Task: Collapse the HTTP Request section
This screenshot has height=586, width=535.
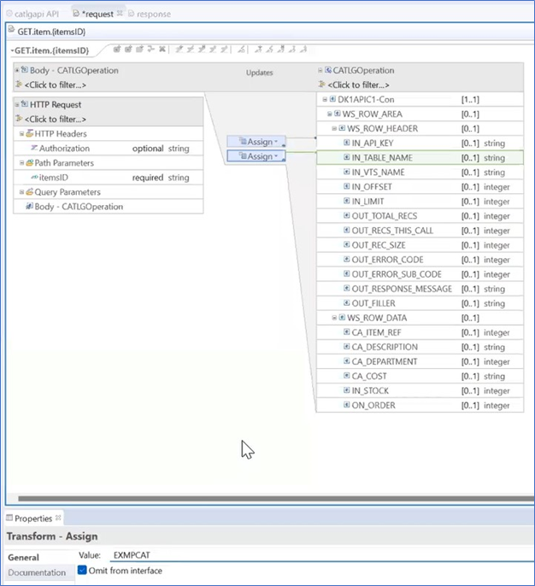Action: click(x=17, y=104)
